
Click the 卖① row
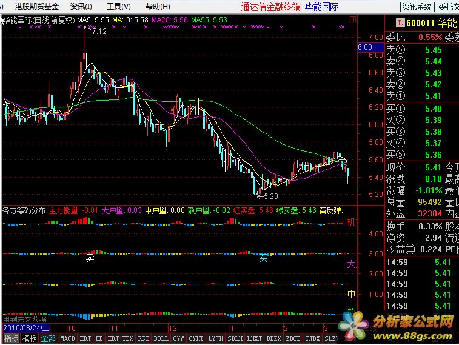[x=422, y=96]
